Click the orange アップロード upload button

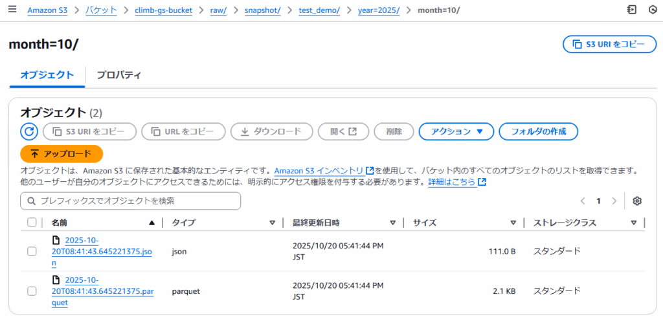[62, 154]
